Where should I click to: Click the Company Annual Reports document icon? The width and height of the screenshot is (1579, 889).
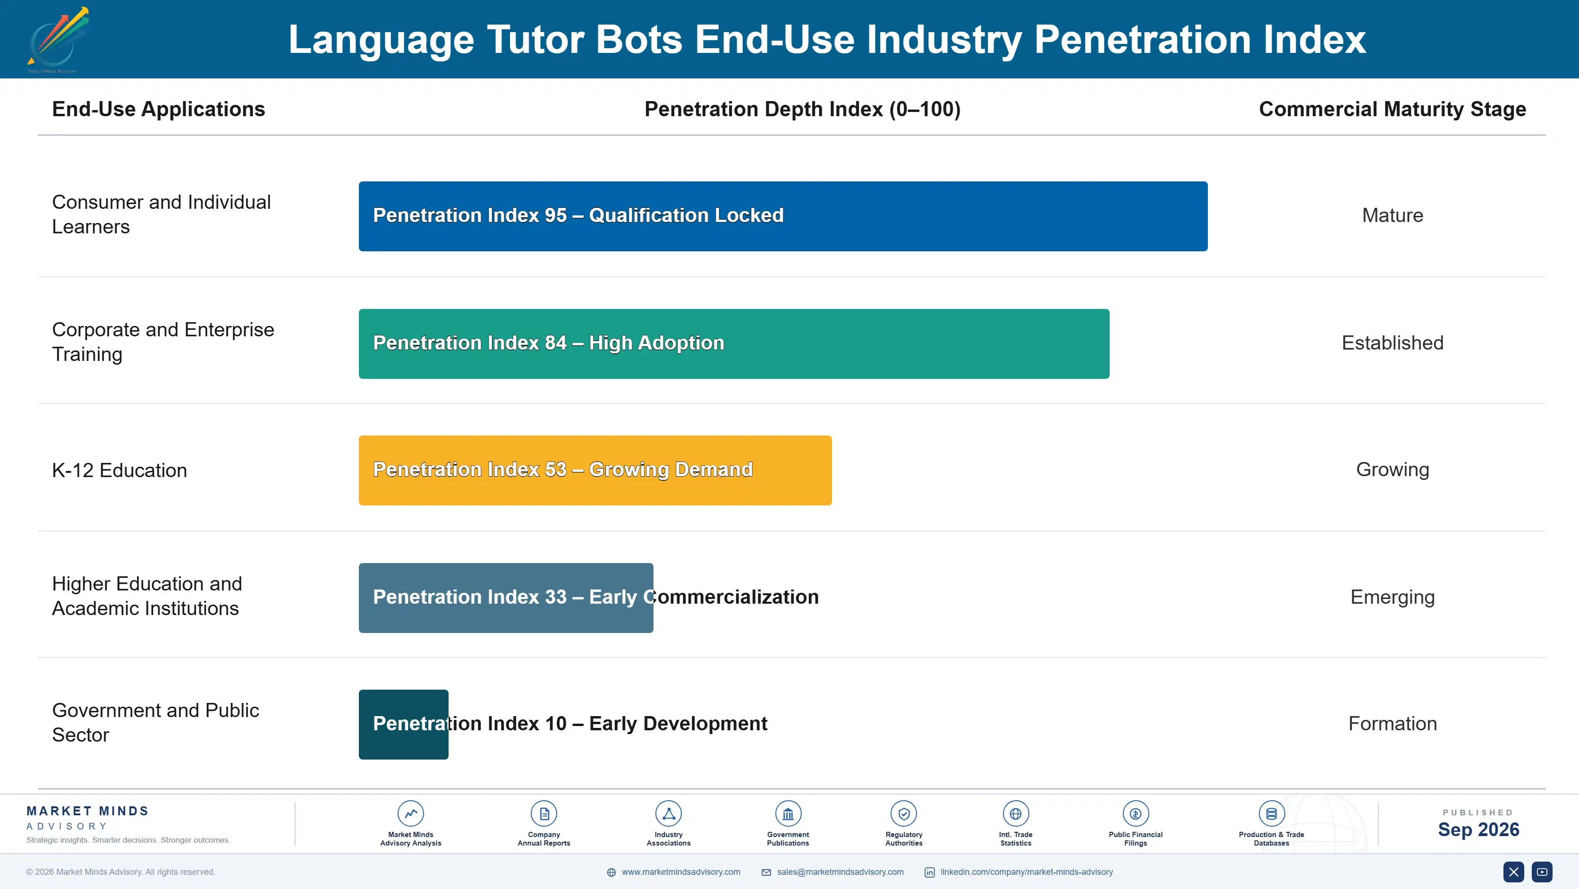click(x=543, y=813)
